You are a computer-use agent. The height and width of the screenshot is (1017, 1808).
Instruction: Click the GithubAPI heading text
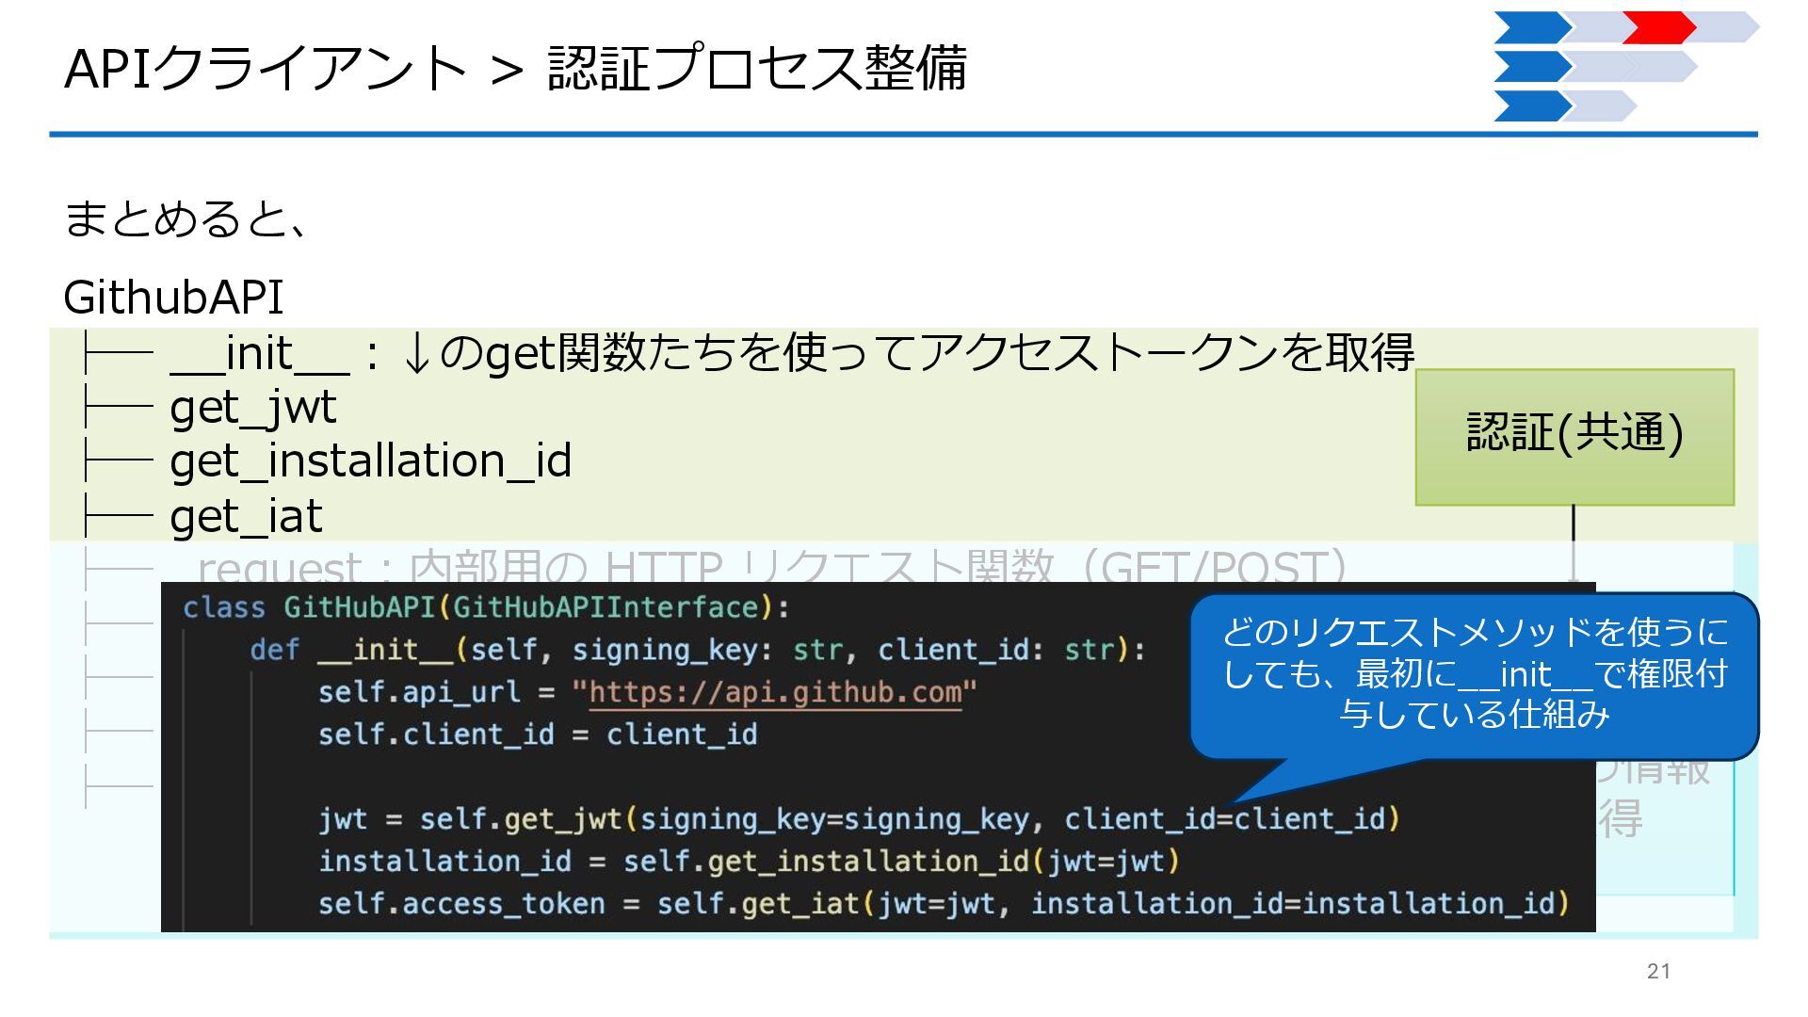(173, 298)
